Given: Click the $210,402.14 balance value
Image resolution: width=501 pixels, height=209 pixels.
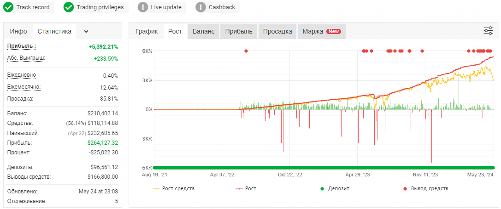Looking at the screenshot, I should (x=103, y=113).
